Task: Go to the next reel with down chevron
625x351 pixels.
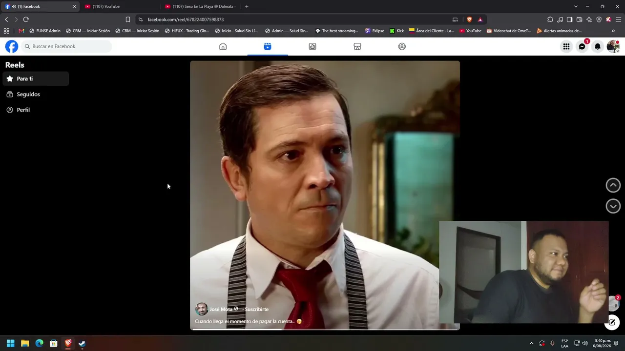Action: tap(613, 206)
